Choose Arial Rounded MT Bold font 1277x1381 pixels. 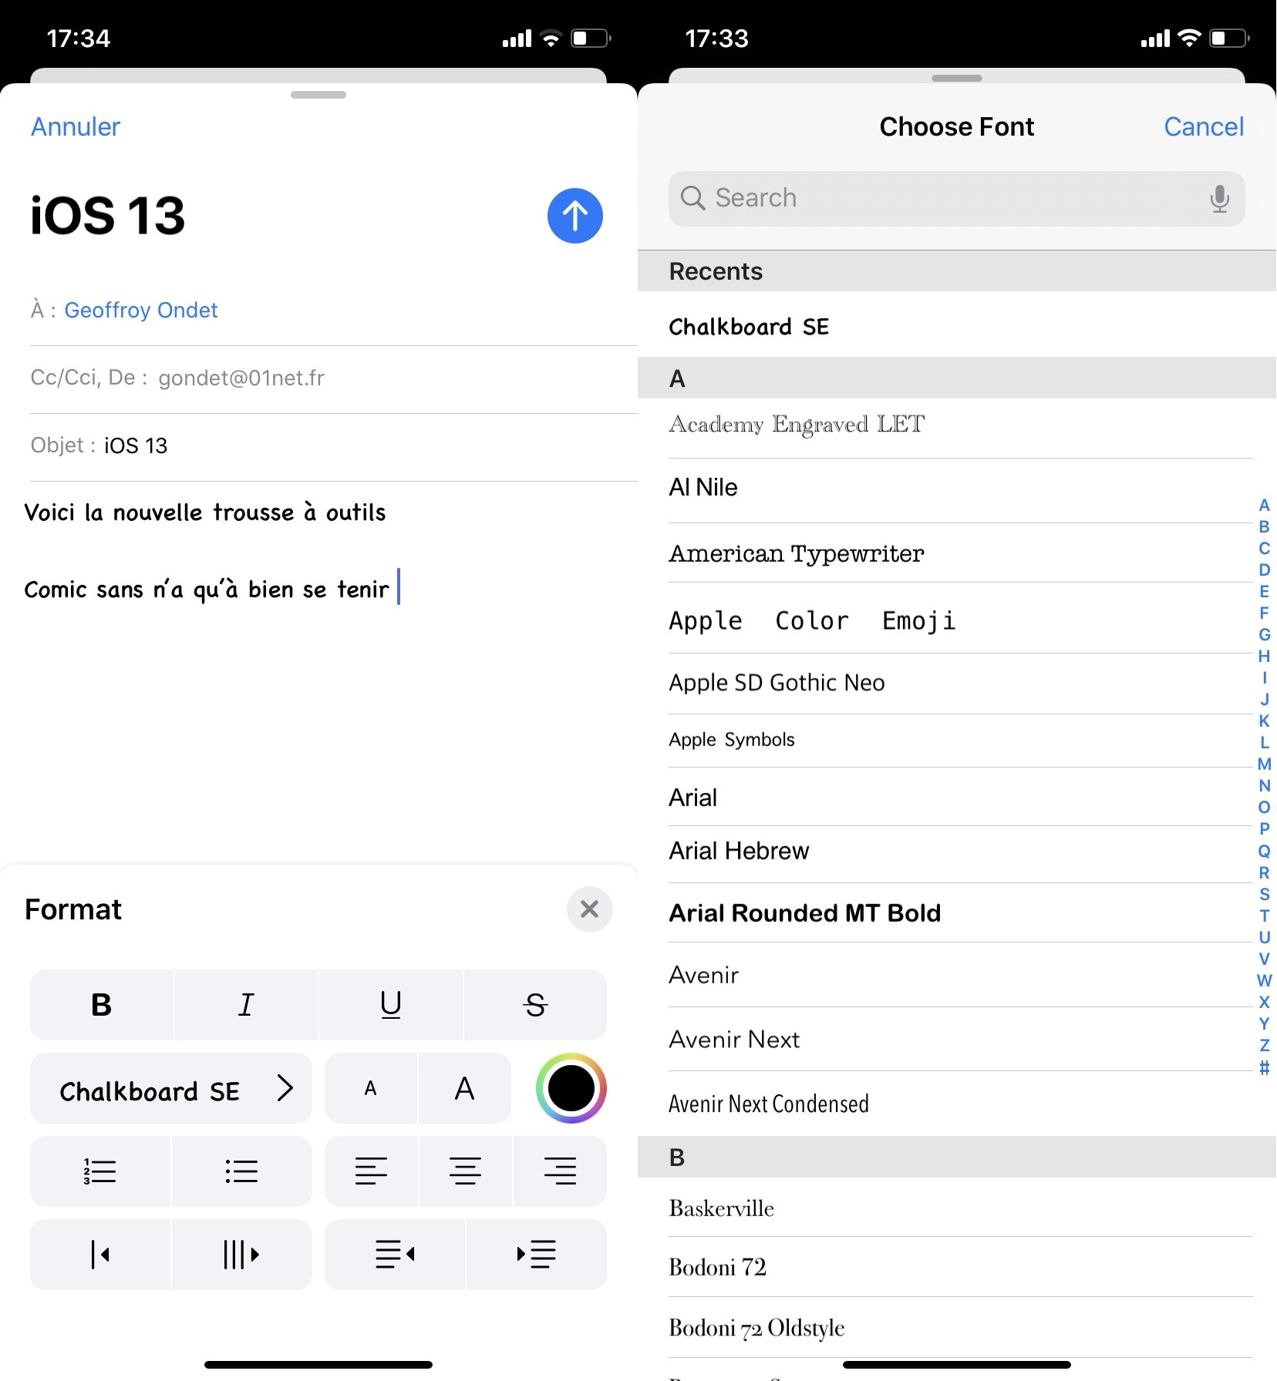(x=956, y=913)
